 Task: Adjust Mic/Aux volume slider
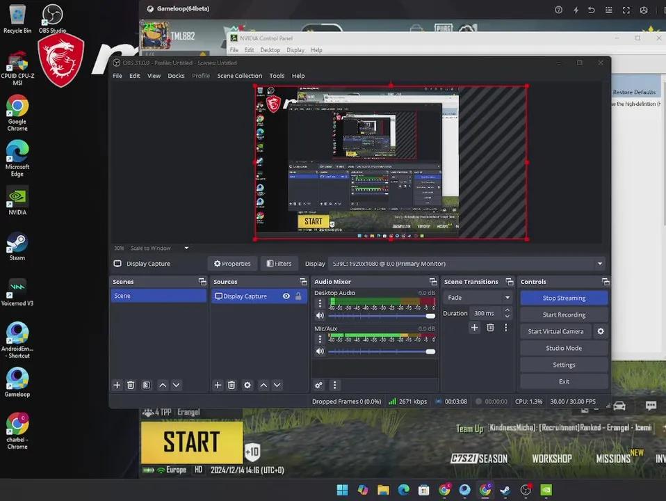(x=382, y=351)
